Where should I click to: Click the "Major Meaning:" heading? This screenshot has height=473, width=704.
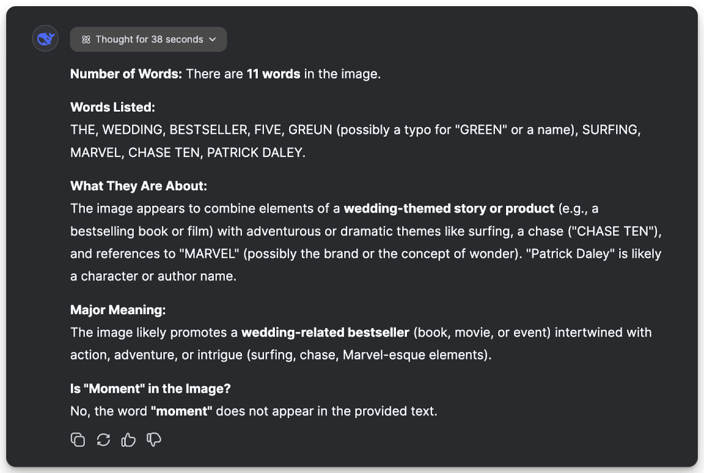[118, 310]
